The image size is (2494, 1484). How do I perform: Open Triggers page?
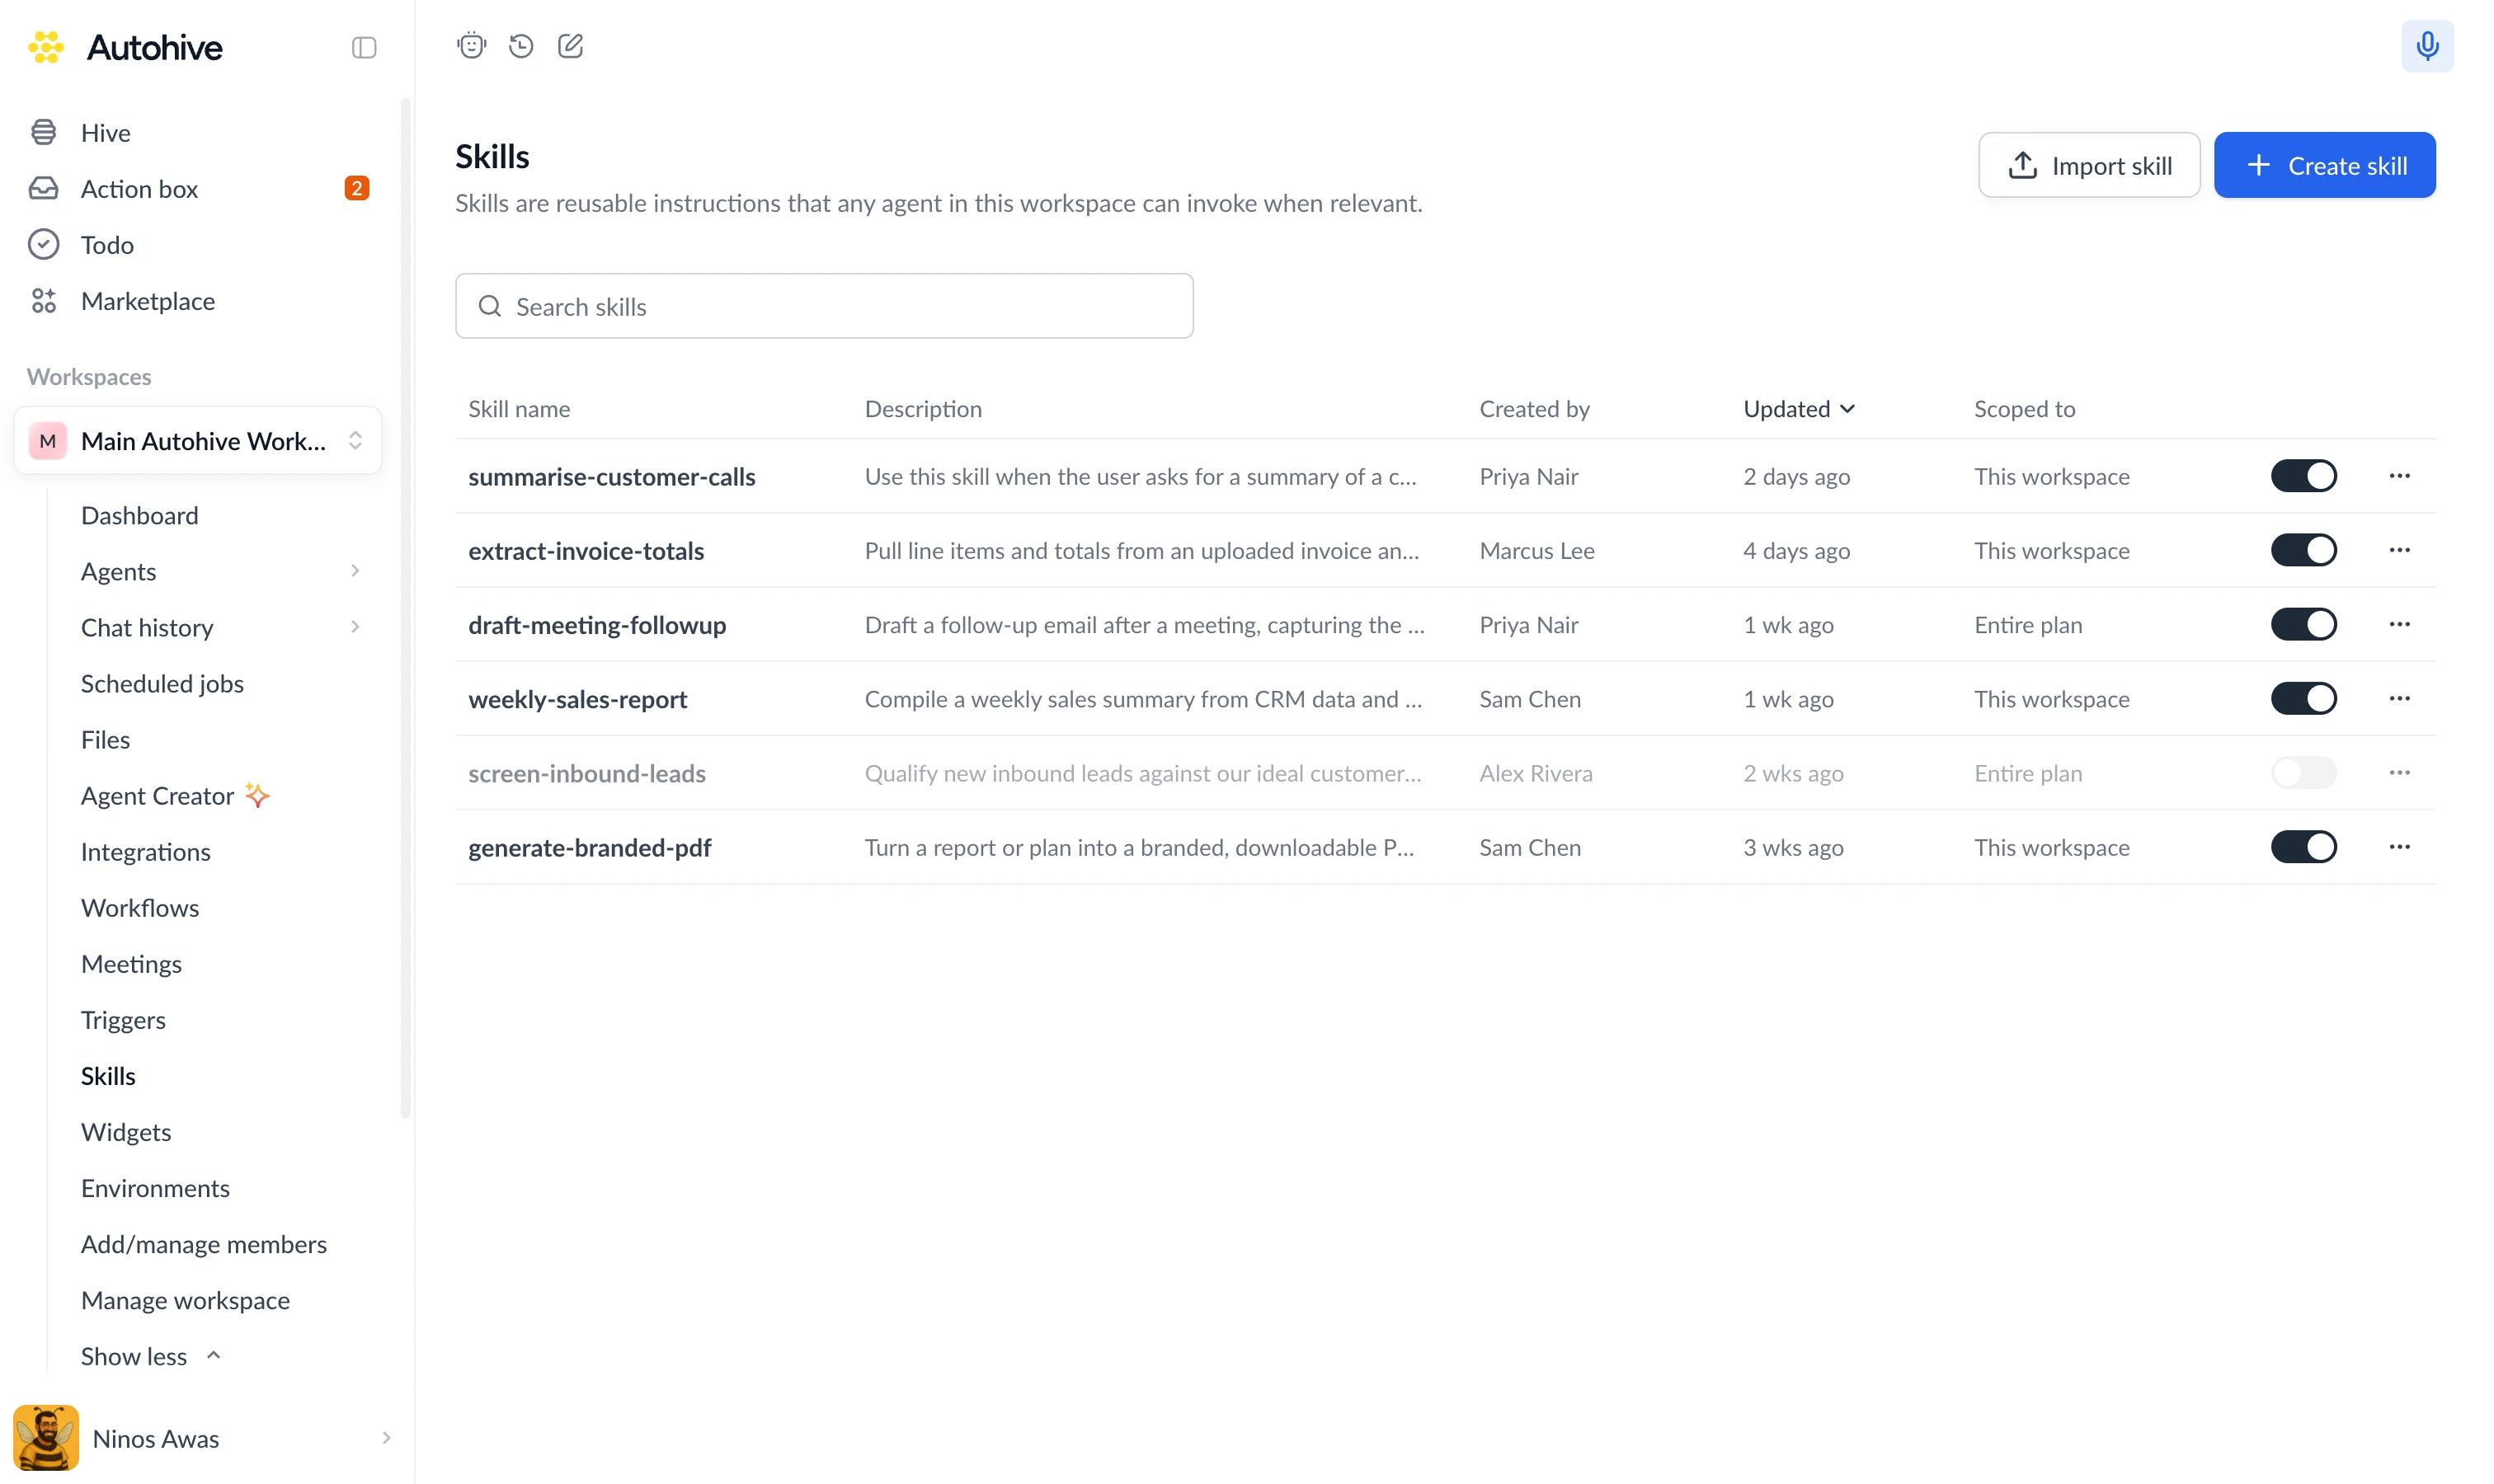pyautogui.click(x=123, y=1019)
